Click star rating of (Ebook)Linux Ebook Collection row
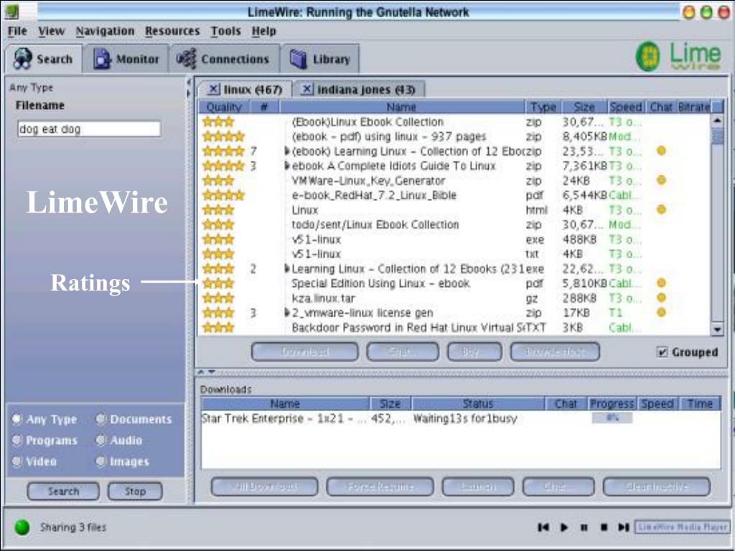 point(218,122)
